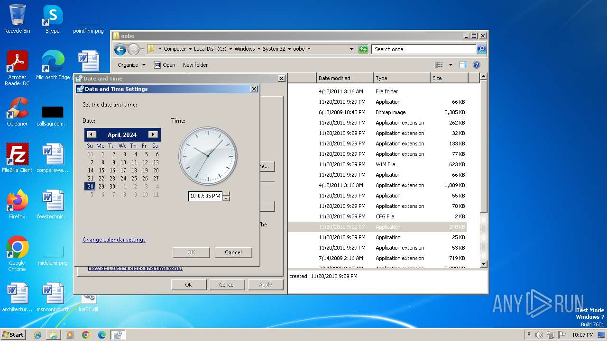This screenshot has width=607, height=341.
Task: Click in the Search oobe field
Action: [423, 49]
